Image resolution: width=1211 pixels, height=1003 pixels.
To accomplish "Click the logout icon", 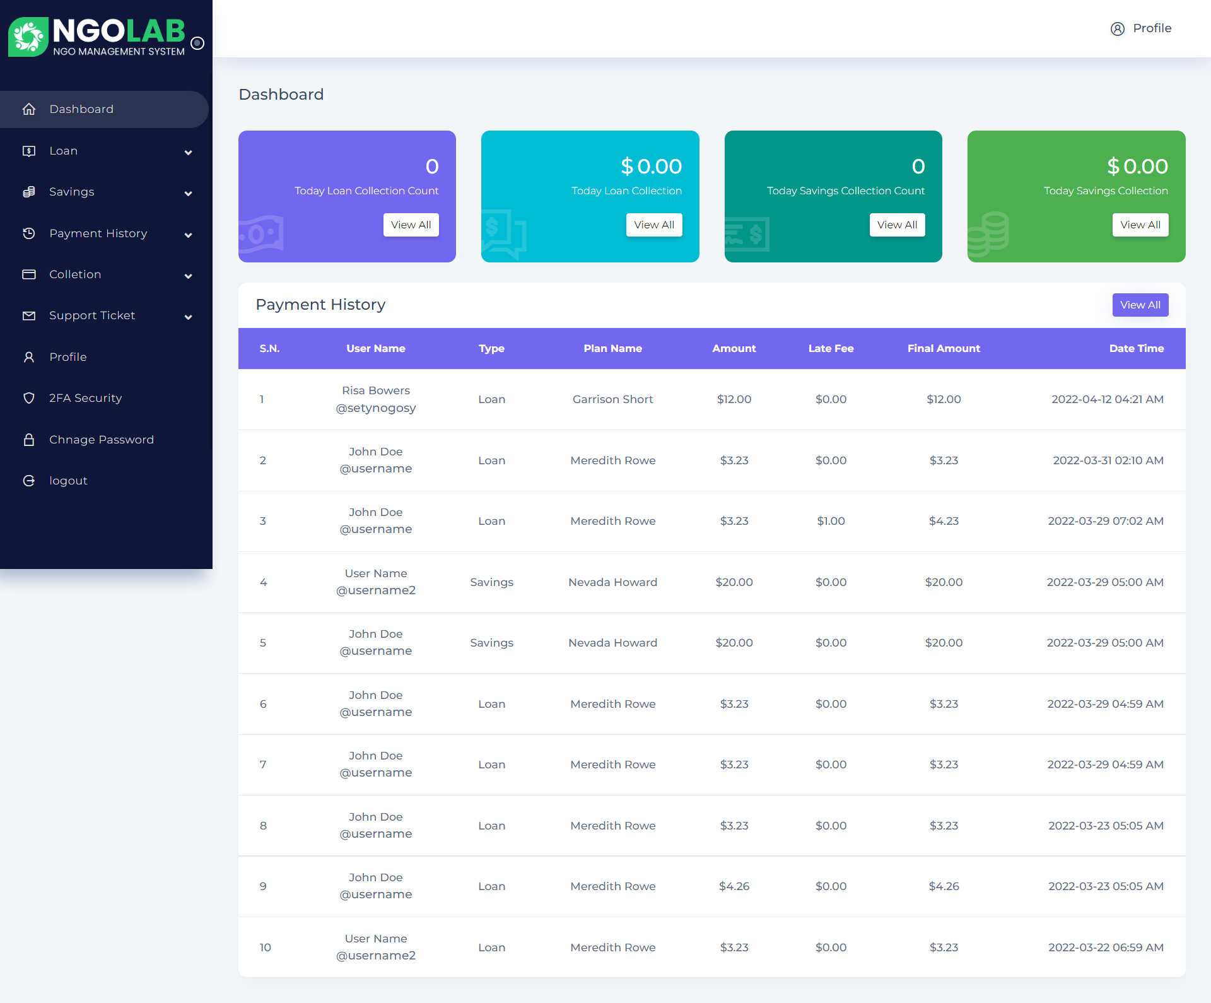I will click(29, 480).
